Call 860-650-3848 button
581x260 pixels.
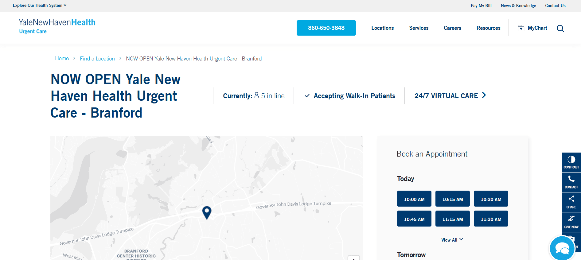click(326, 28)
